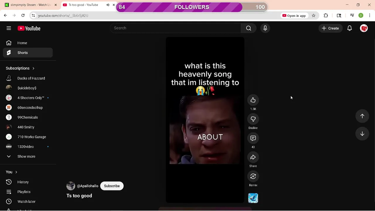View site information icon in address bar
Image resolution: width=375 pixels, height=211 pixels.
pyautogui.click(x=33, y=16)
